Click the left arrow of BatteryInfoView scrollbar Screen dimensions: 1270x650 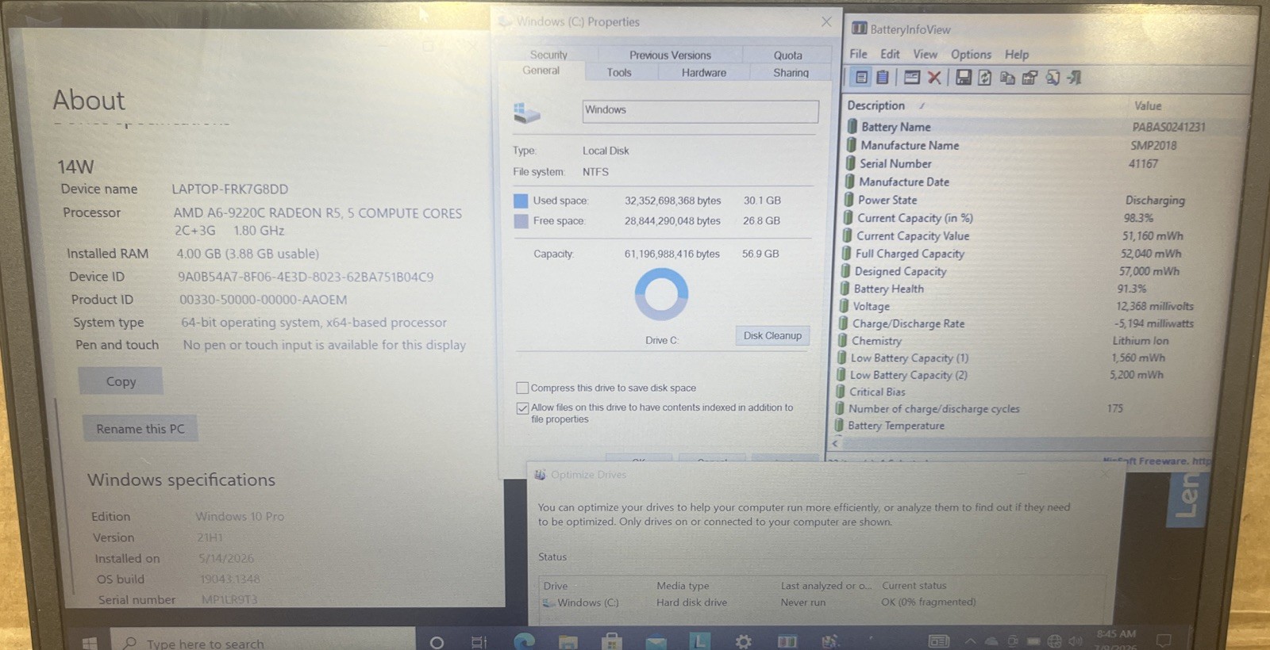click(x=835, y=443)
